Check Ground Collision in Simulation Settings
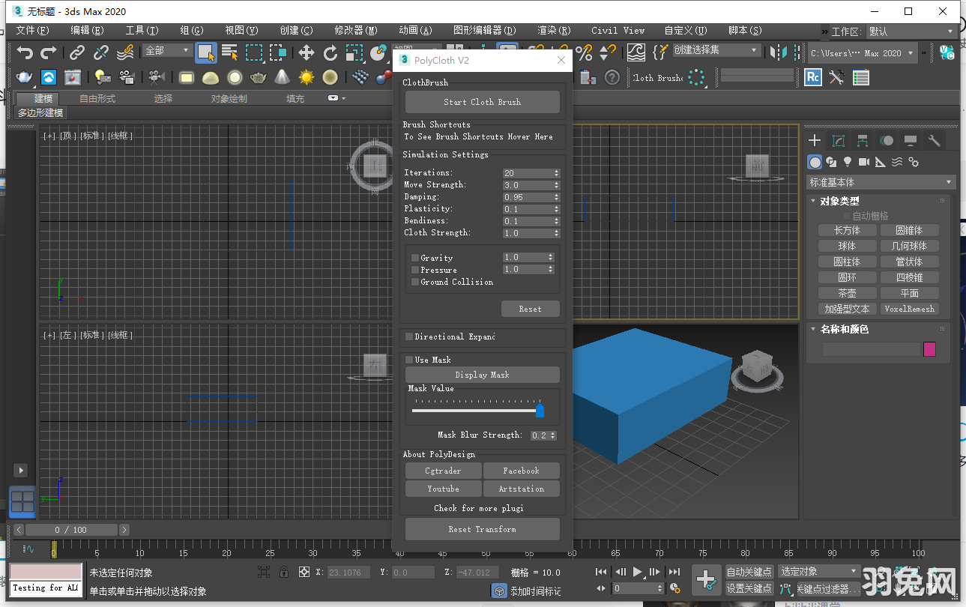966x607 pixels. tap(416, 282)
